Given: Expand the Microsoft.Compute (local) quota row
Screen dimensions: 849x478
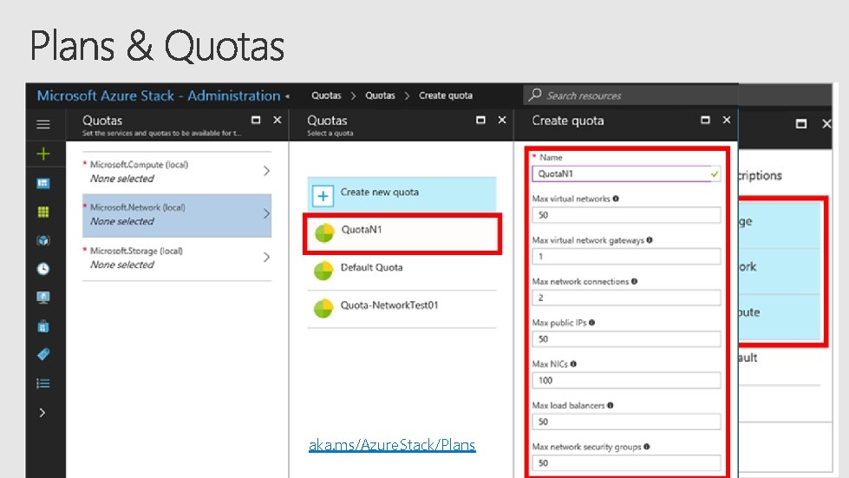Looking at the screenshot, I should click(177, 172).
